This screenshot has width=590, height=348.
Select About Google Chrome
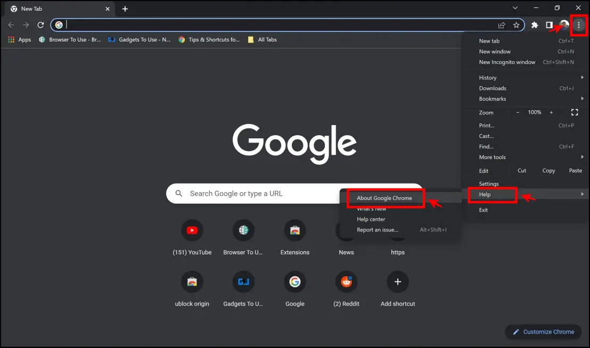coord(401,198)
